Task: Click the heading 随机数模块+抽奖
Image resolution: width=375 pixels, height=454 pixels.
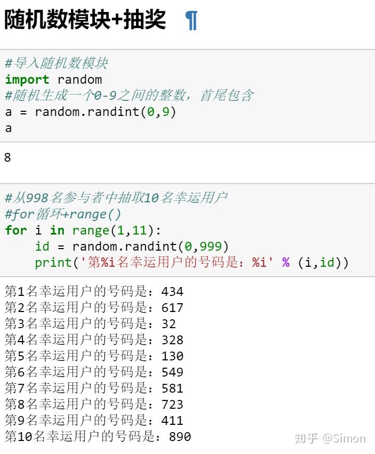Action: pos(85,20)
